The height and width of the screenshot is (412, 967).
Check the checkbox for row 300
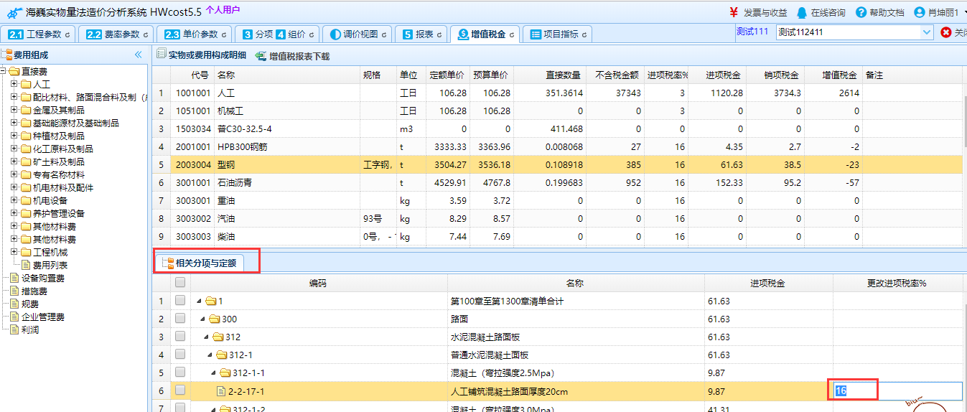click(180, 319)
